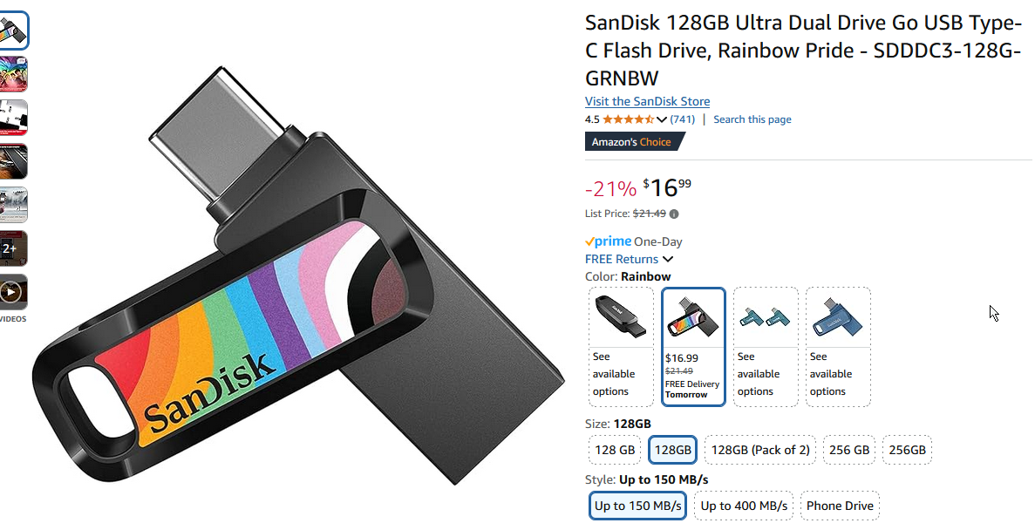Play the product video thumbnail
Viewport: 1035px width, 523px height.
coord(12,291)
